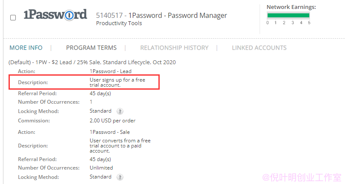Open the RELATIONSHIP HISTORY tab
This screenshot has height=184, width=345.
[x=174, y=48]
